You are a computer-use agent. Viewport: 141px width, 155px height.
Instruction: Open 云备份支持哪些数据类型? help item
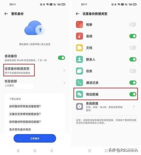25,114
